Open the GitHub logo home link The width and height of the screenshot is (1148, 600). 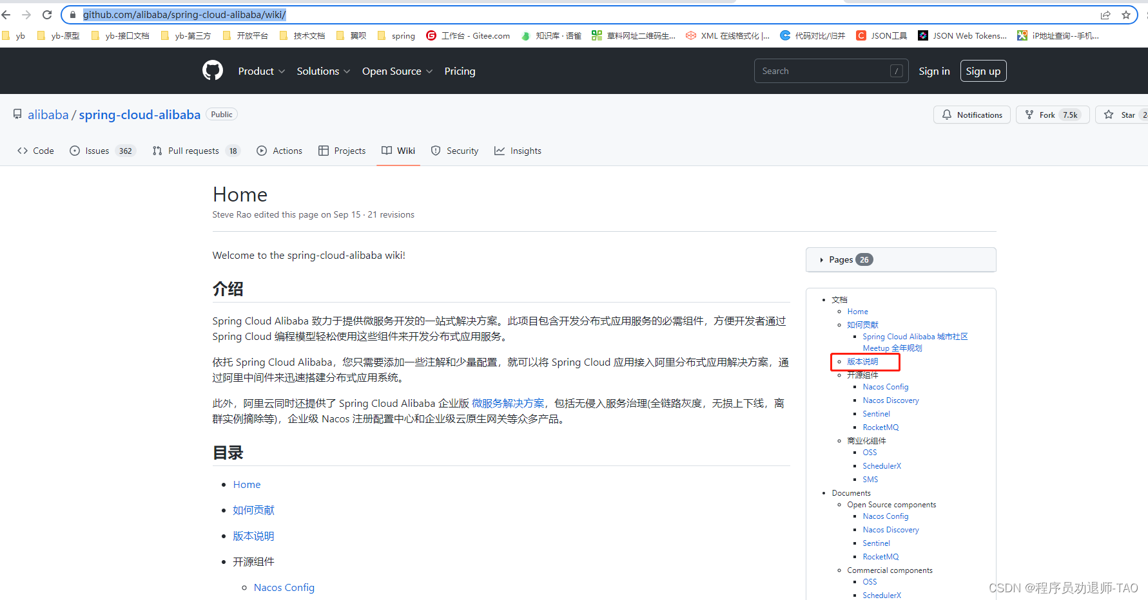[213, 70]
